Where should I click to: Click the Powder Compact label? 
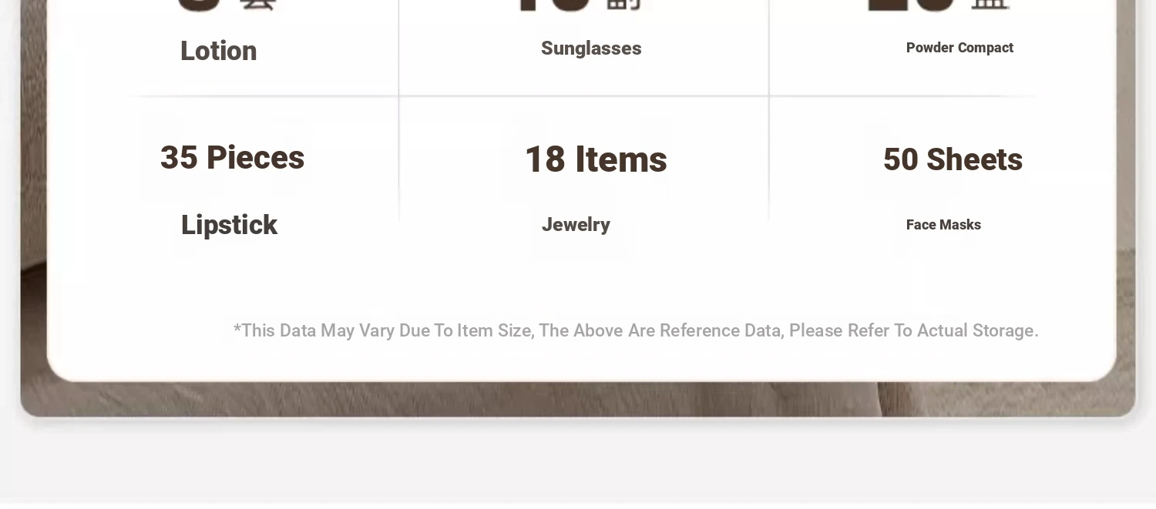[959, 48]
